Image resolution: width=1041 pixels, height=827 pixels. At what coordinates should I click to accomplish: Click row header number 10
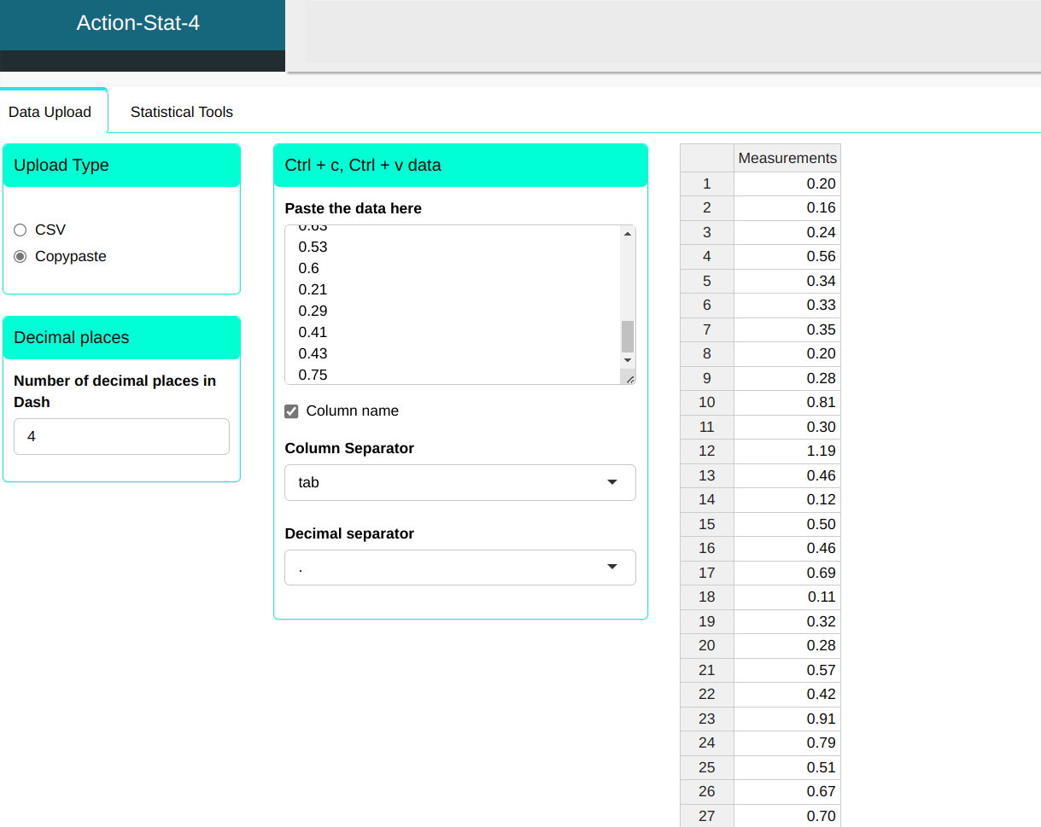click(706, 402)
